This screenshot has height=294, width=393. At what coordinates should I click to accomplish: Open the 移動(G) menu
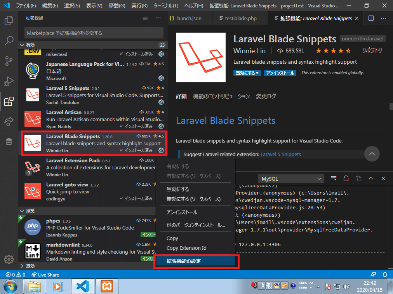tap(117, 5)
